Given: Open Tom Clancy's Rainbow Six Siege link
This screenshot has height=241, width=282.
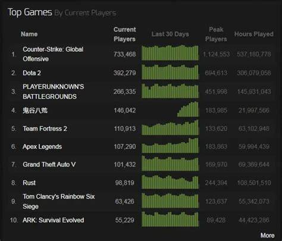Looking at the screenshot, I should (59, 201).
